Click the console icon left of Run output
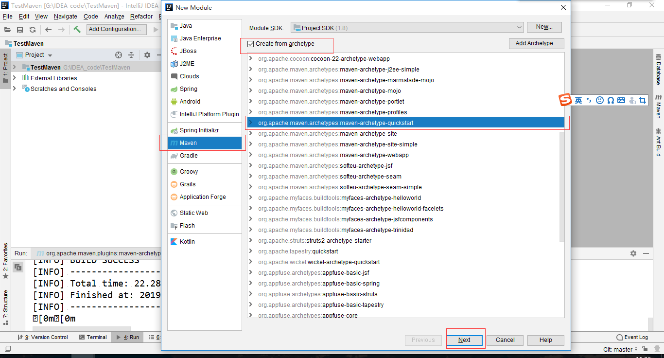 [18, 267]
